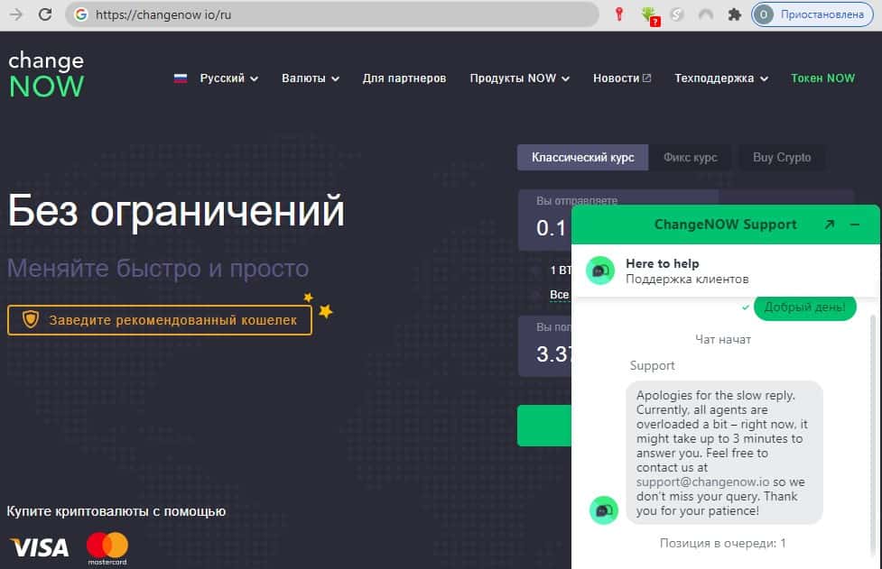
Task: Open the red key extension icon
Action: [x=619, y=14]
